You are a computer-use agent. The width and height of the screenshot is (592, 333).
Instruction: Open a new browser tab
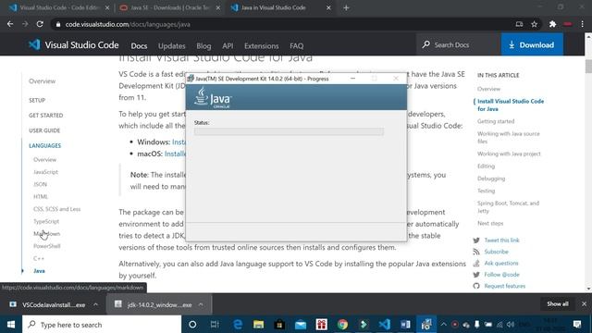[x=346, y=7]
